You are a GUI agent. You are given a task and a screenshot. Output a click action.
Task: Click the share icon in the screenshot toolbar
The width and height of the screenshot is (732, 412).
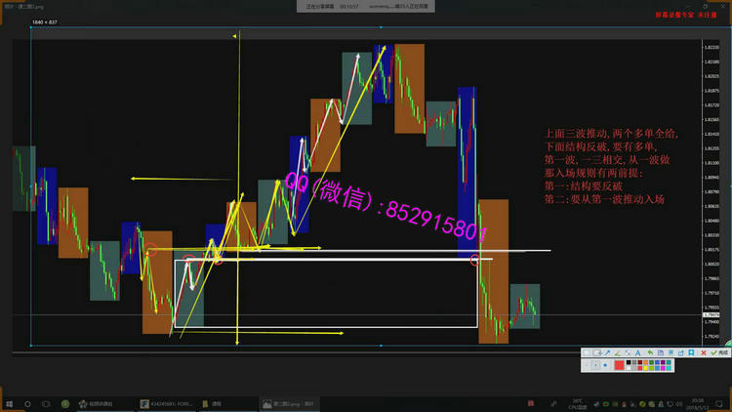point(681,352)
